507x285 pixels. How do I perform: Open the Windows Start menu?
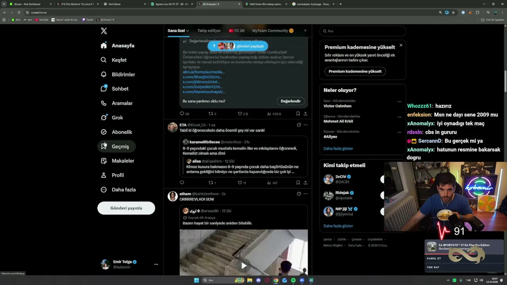196,280
